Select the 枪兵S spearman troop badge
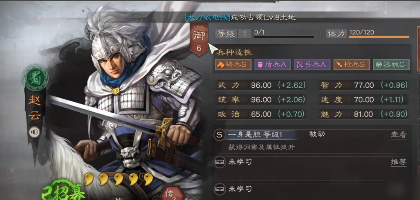The image size is (420, 200). tap(352, 64)
